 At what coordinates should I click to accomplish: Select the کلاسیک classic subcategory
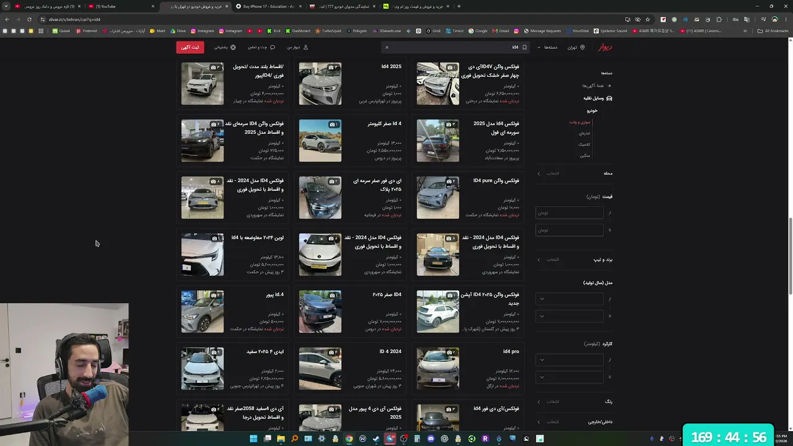point(584,144)
